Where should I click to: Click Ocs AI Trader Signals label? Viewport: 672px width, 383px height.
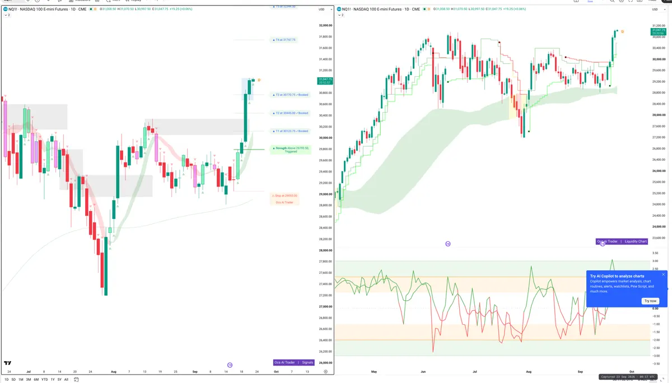coord(294,362)
